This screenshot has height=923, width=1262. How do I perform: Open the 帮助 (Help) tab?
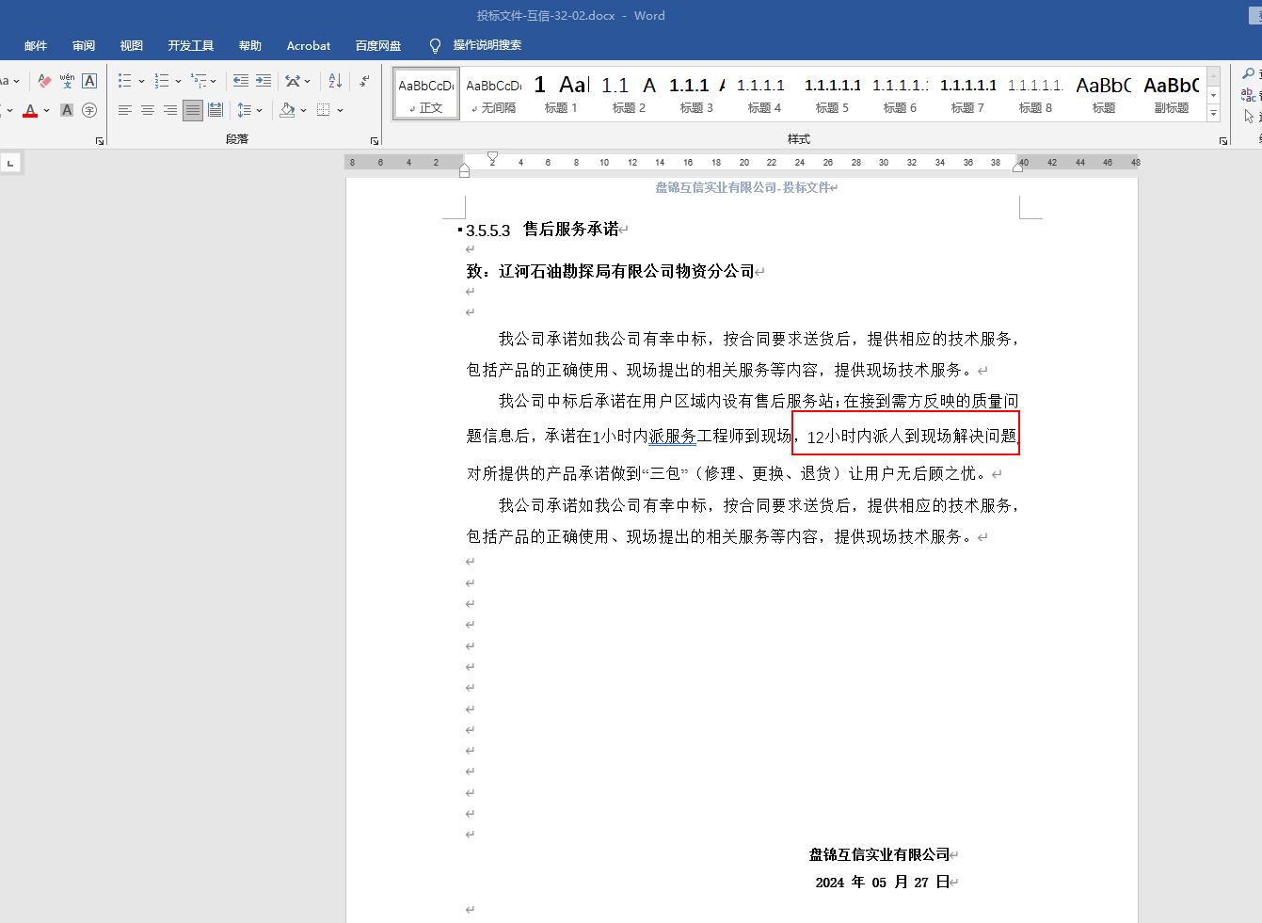[x=250, y=45]
